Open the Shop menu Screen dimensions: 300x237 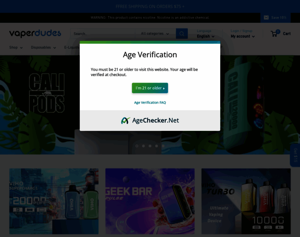point(16,47)
